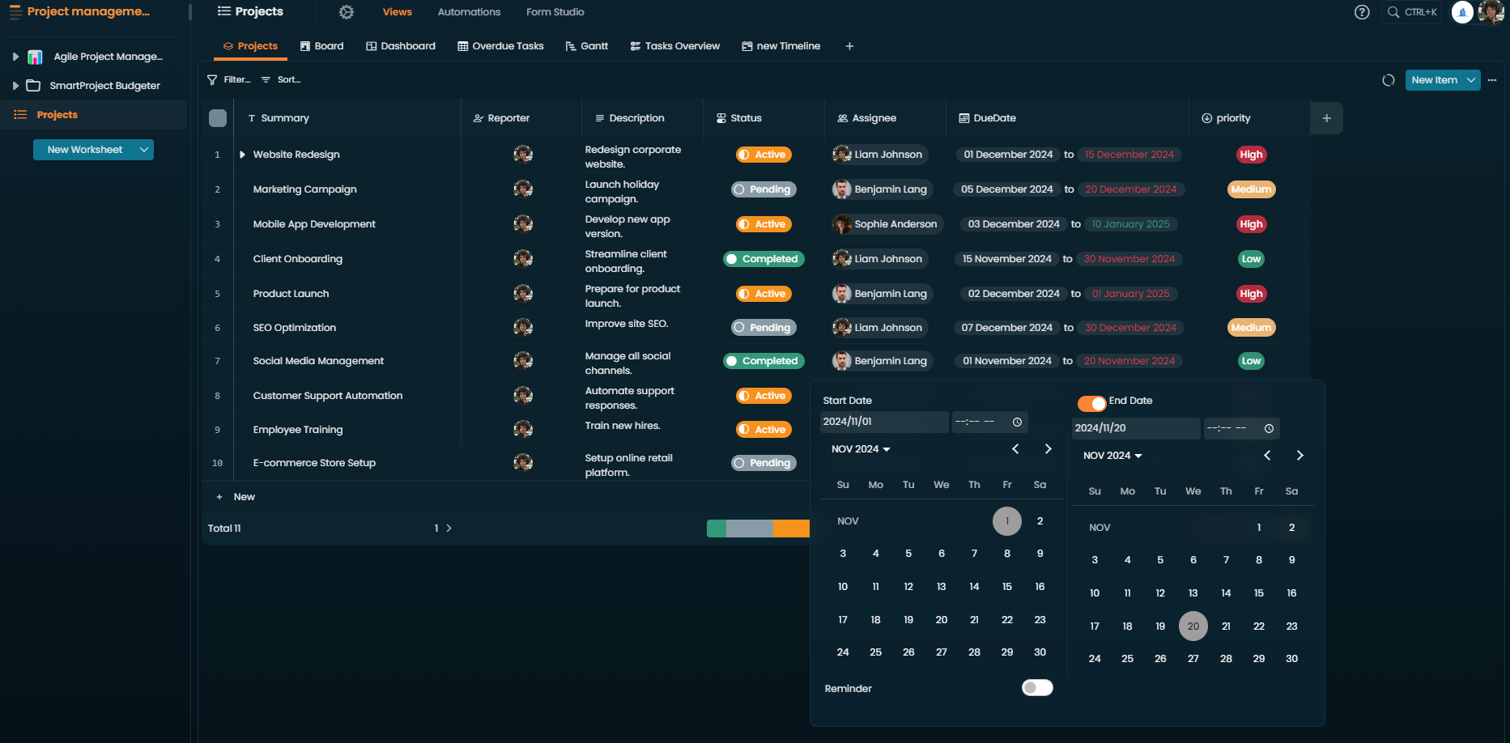Add a new view with plus icon
The image size is (1510, 743).
point(849,46)
